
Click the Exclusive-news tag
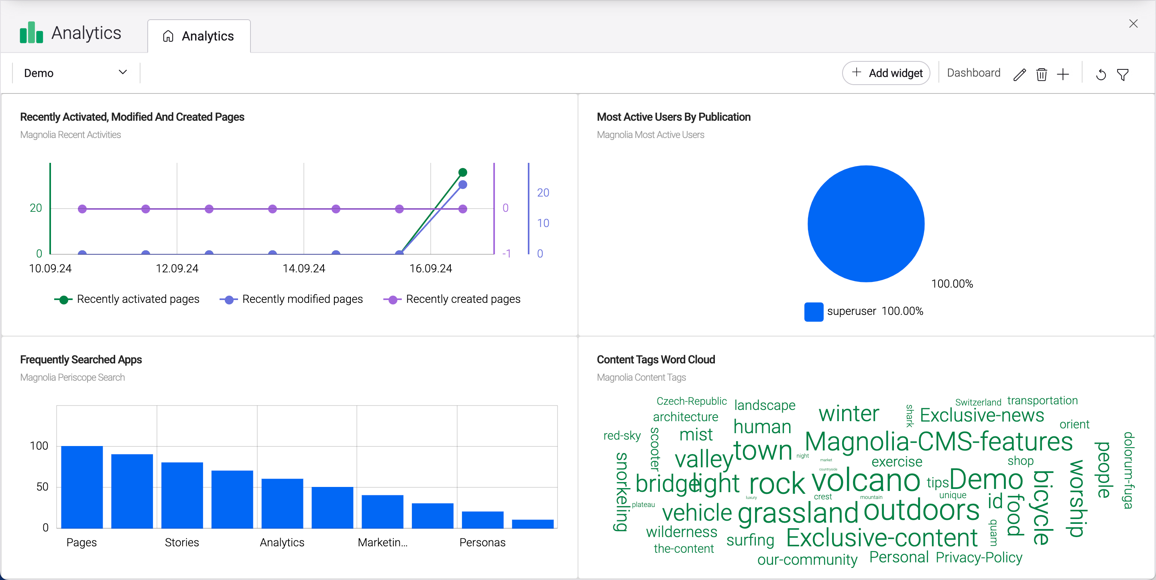point(982,415)
